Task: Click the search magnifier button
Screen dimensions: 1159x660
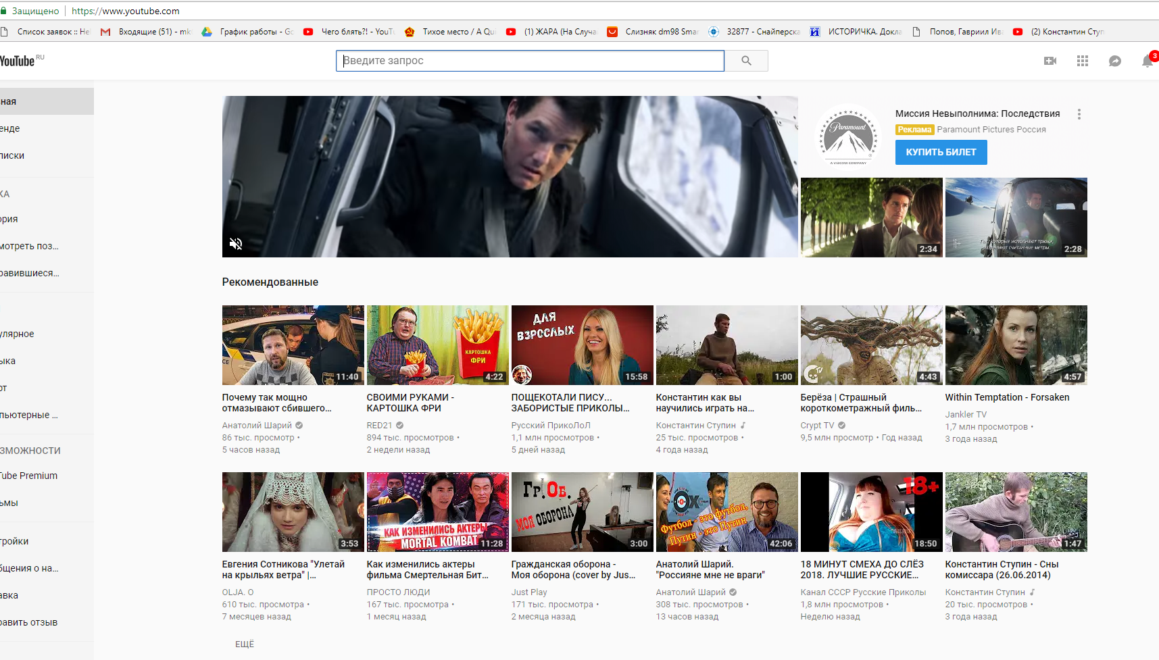Action: coord(746,61)
